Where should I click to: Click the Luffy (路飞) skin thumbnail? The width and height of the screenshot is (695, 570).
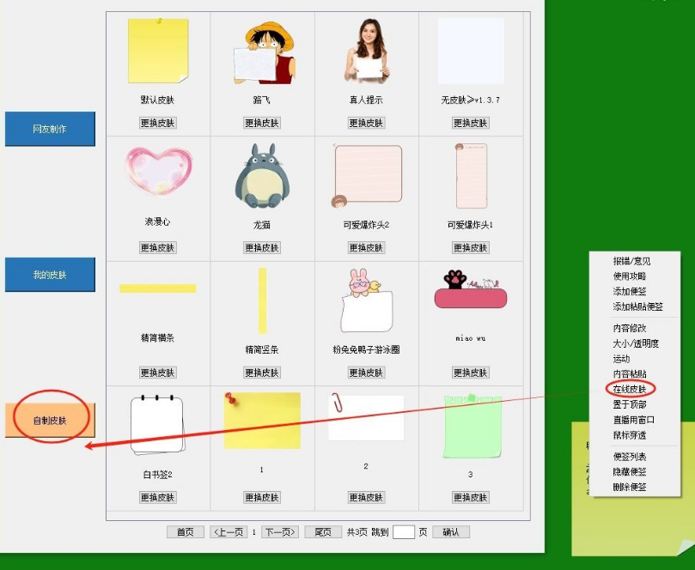tap(263, 52)
